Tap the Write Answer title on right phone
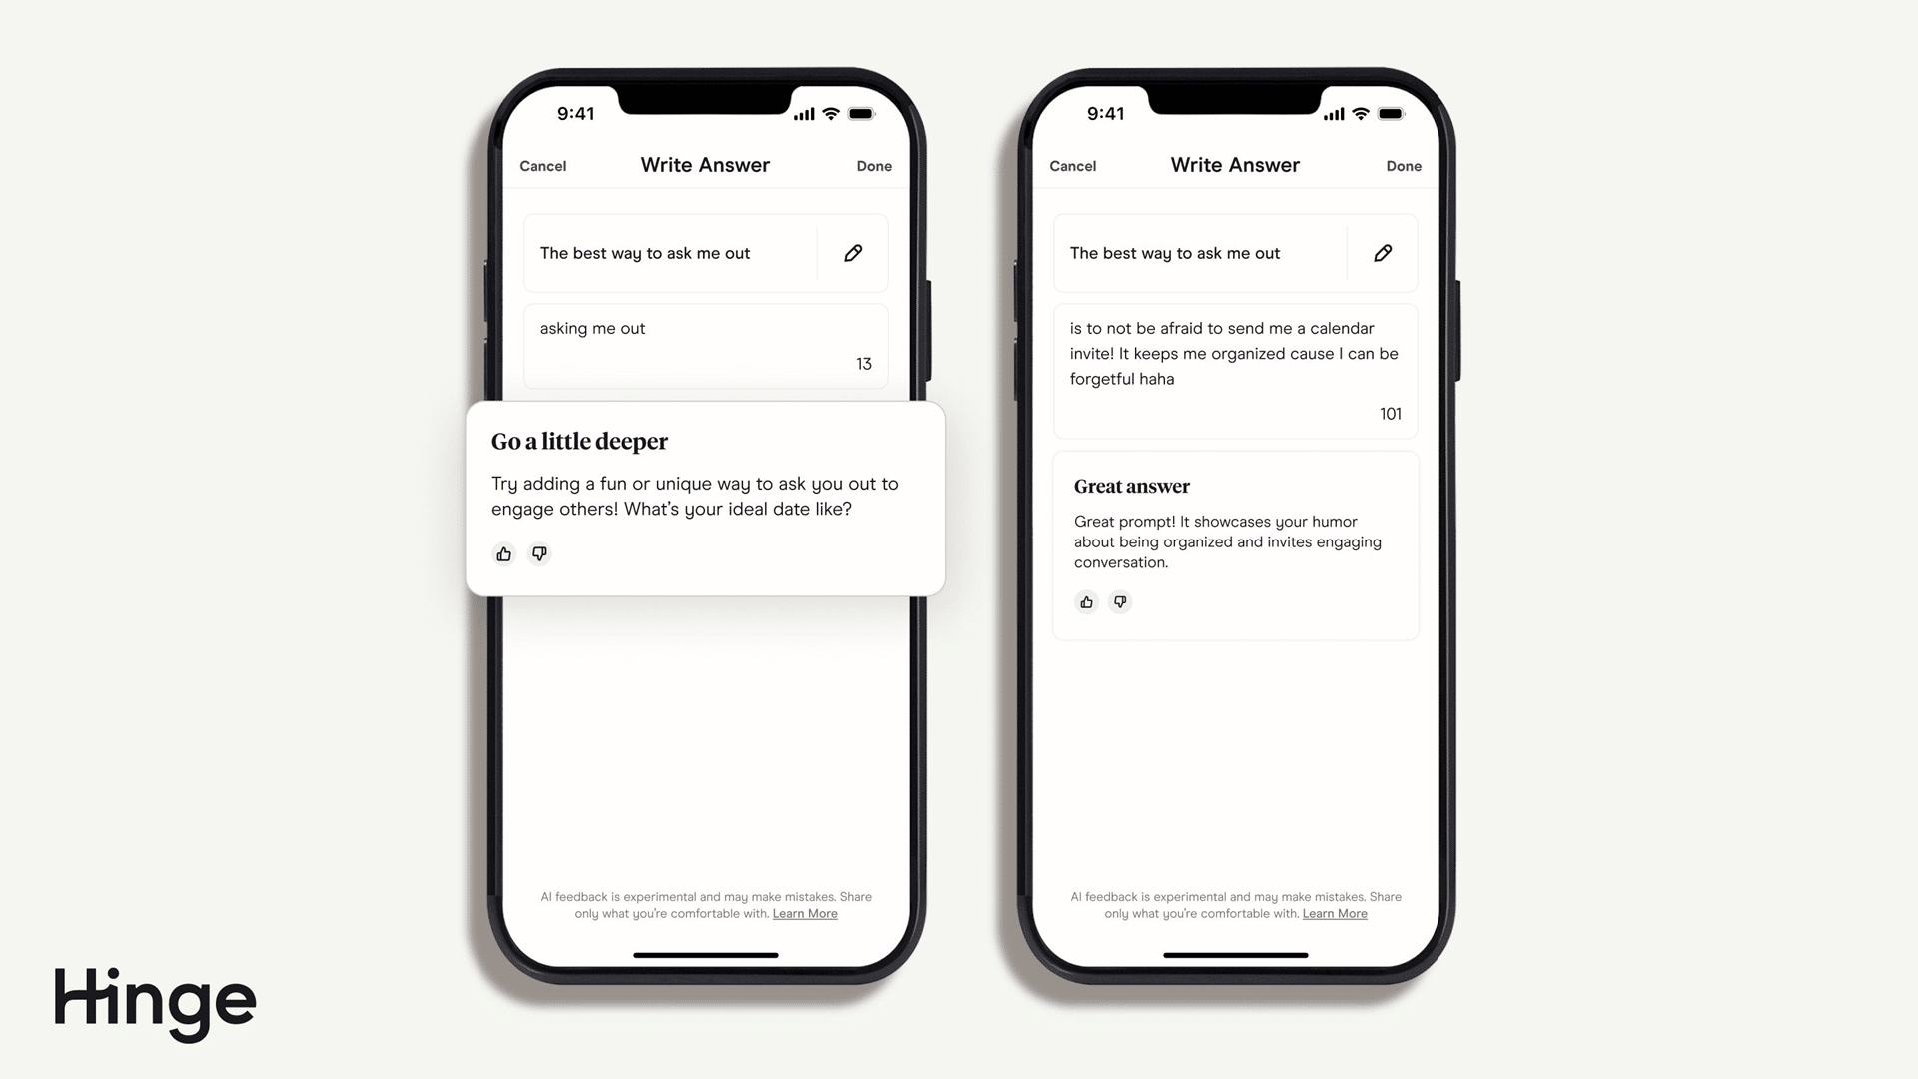This screenshot has height=1079, width=1918. click(1235, 165)
